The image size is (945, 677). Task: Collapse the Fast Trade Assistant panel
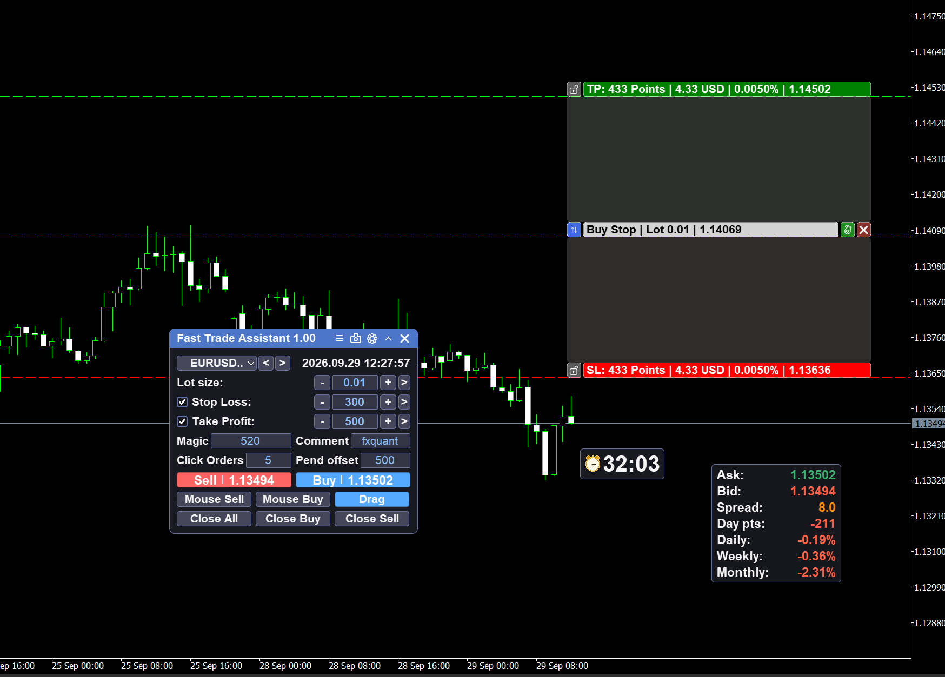tap(388, 338)
